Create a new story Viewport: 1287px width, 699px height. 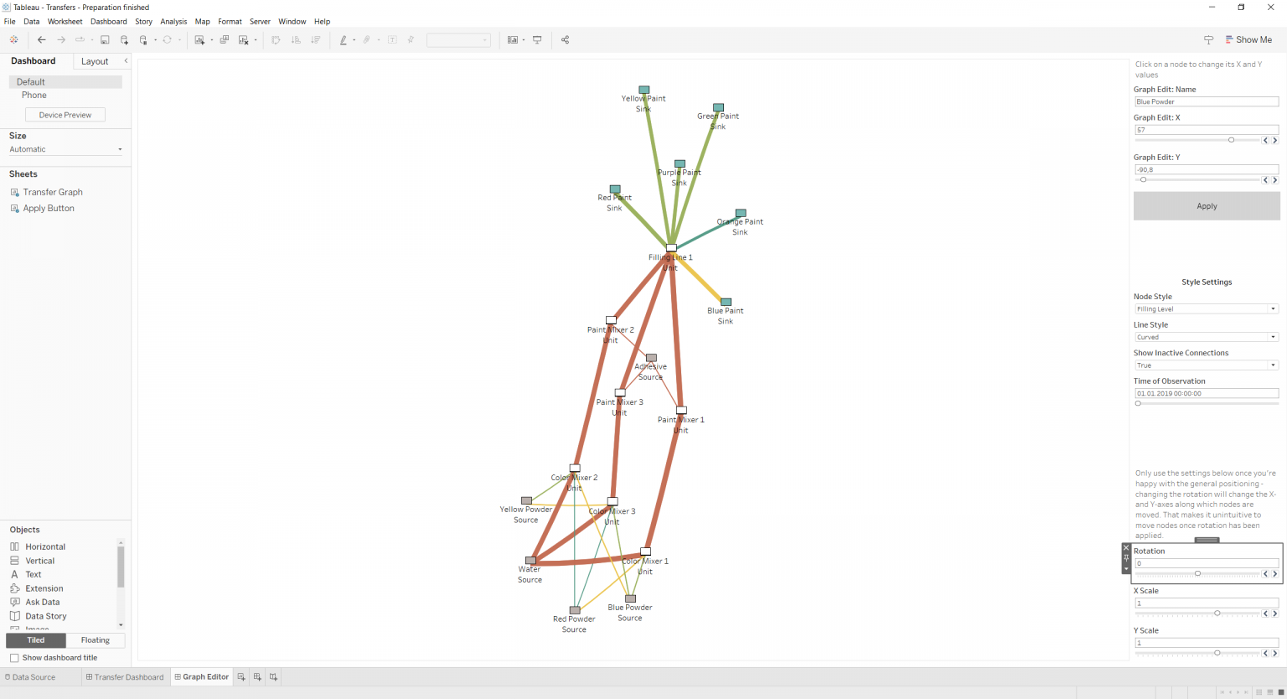point(272,676)
